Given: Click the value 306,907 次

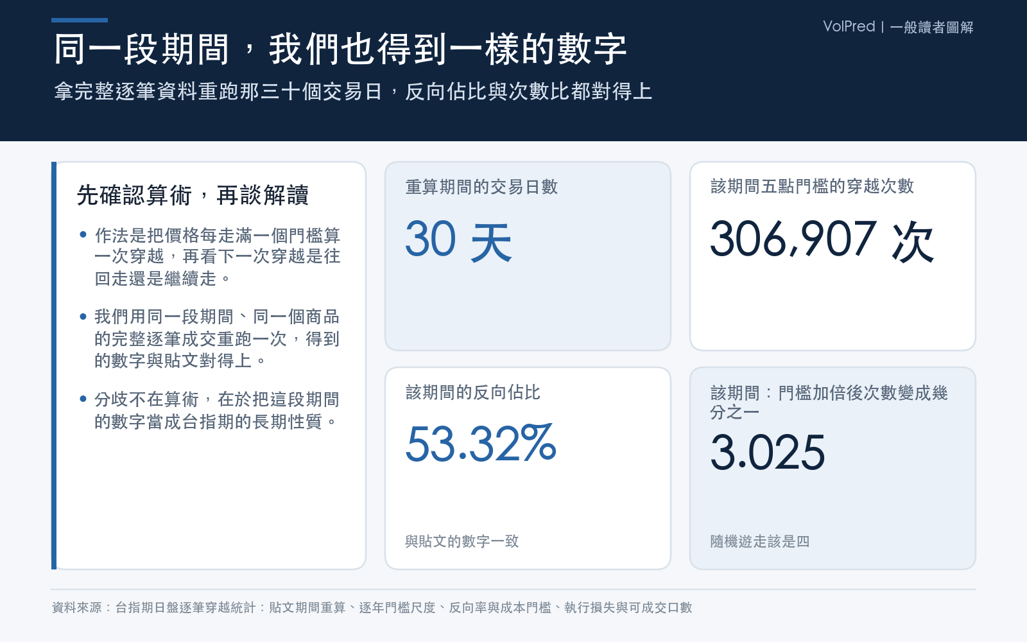Looking at the screenshot, I should pyautogui.click(x=822, y=240).
